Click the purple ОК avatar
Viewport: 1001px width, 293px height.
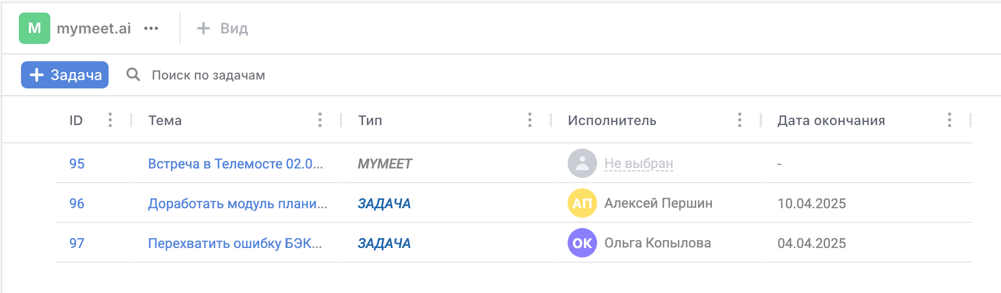[x=582, y=243]
